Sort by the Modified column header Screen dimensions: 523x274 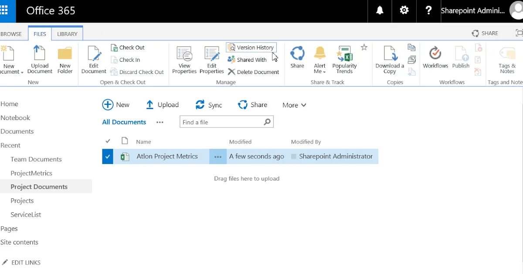coord(240,142)
